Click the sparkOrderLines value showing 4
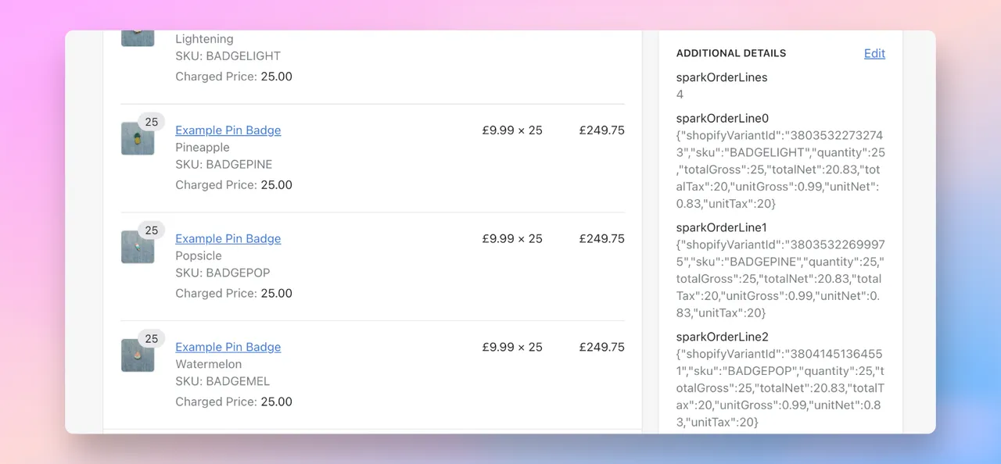This screenshot has height=464, width=1001. (680, 94)
